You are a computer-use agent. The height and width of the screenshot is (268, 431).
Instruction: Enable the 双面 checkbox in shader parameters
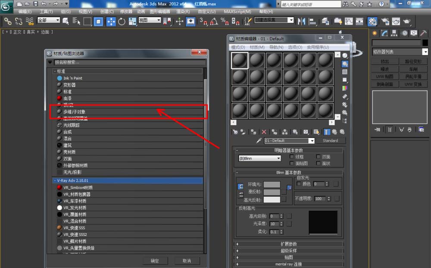click(318, 156)
